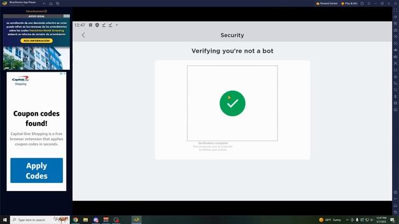Click the apartment building ad image
This screenshot has width=399, height=224.
36,58
